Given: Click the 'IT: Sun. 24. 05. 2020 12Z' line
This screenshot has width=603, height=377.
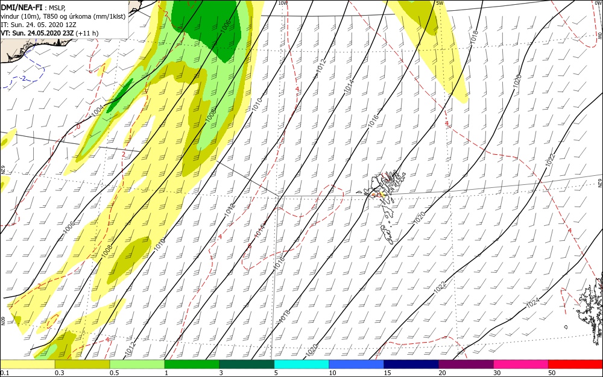Looking at the screenshot, I should 39,25.
